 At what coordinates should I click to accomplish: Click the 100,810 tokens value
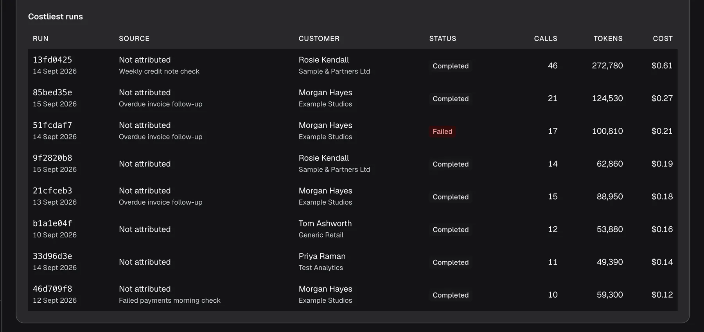[x=607, y=131]
